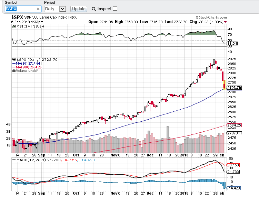259x198 pixels.
Task: Click the Dec label on price chart axis
Action: pyautogui.click(x=150, y=155)
